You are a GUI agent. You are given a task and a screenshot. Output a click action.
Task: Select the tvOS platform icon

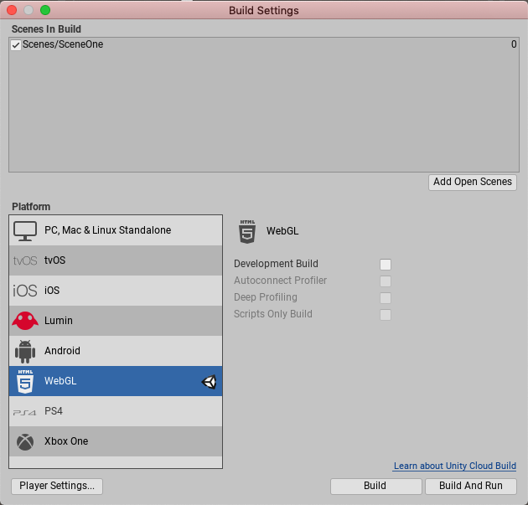pyautogui.click(x=25, y=260)
